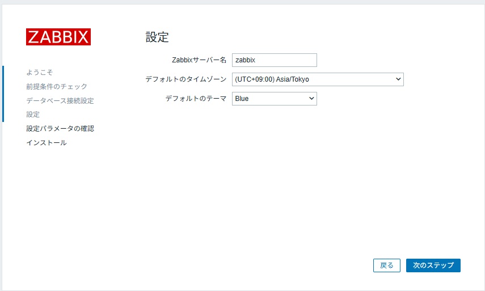
Task: Select the 設定 step in sidebar
Action: pyautogui.click(x=33, y=115)
